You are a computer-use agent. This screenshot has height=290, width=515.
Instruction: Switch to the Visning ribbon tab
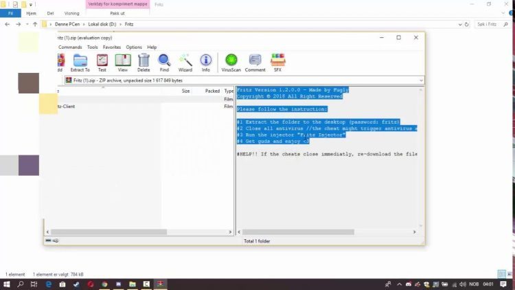tap(71, 13)
